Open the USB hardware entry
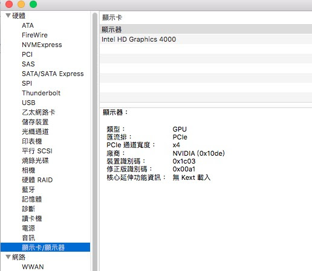 click(x=28, y=103)
